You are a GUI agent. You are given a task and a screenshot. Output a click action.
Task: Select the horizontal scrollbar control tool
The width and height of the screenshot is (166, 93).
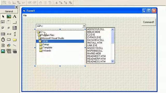point(9,34)
